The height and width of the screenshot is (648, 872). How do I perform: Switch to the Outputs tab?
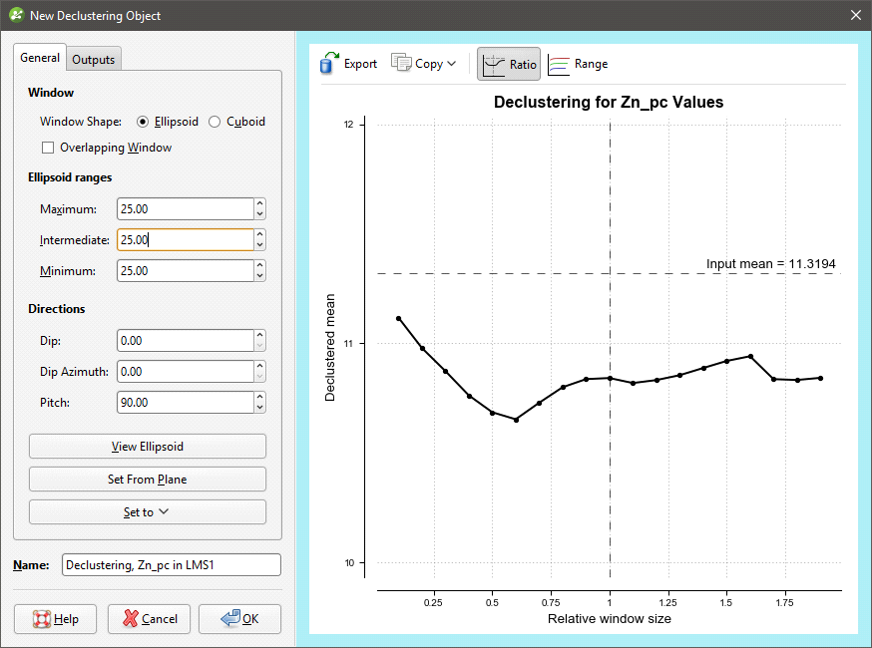[94, 59]
